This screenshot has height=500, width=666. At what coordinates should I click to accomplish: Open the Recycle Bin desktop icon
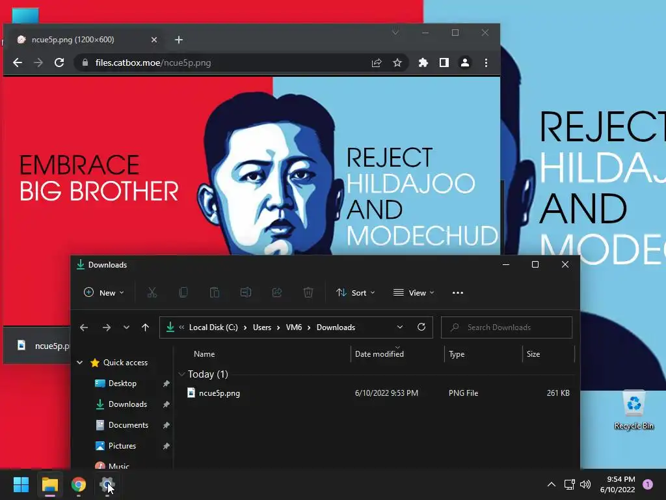pos(633,410)
